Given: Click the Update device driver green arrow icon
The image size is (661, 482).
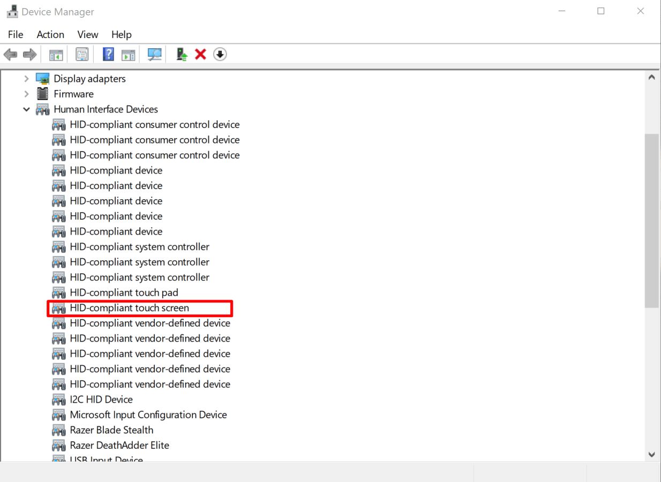Looking at the screenshot, I should [x=182, y=54].
